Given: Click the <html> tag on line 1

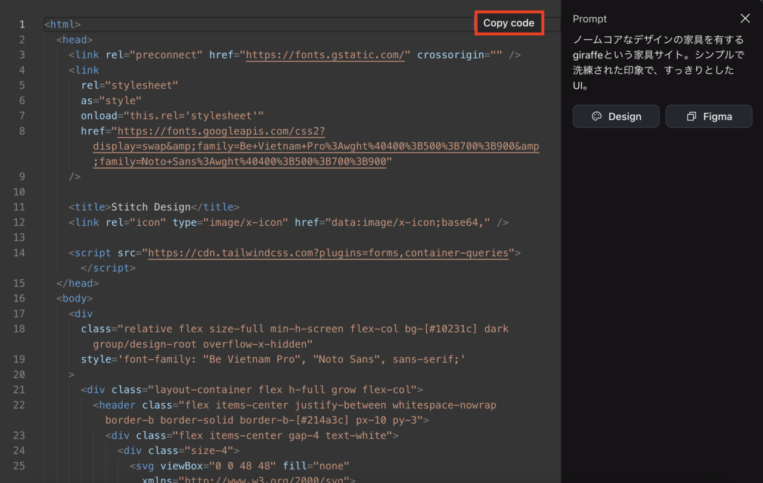Looking at the screenshot, I should 63,24.
